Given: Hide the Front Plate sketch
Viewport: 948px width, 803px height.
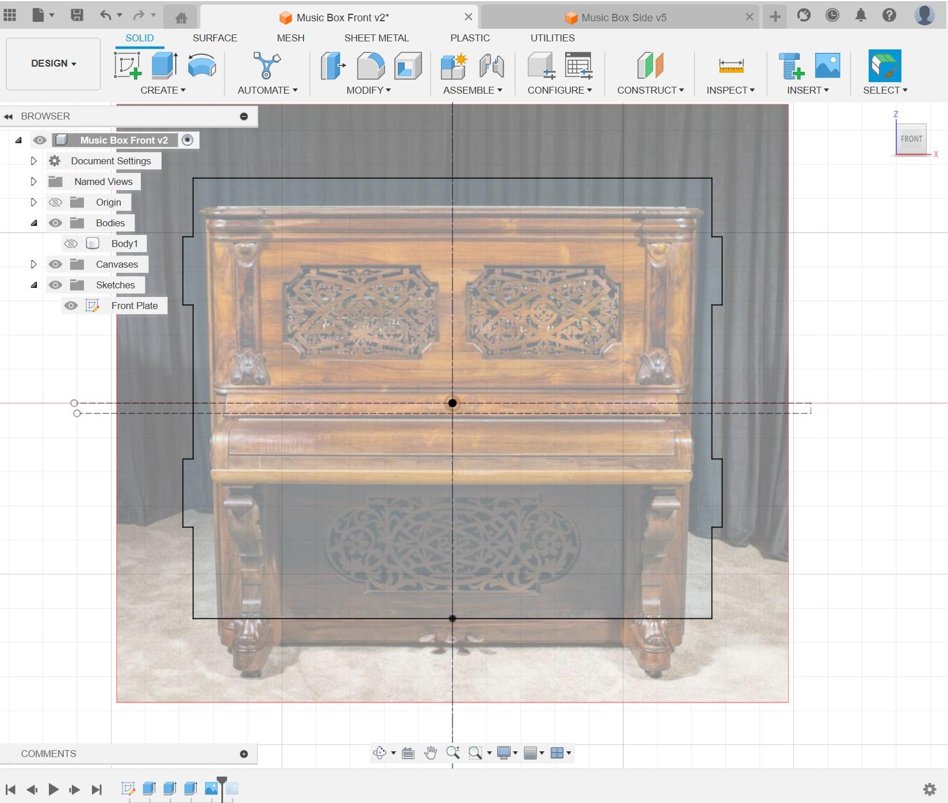Looking at the screenshot, I should pyautogui.click(x=71, y=305).
